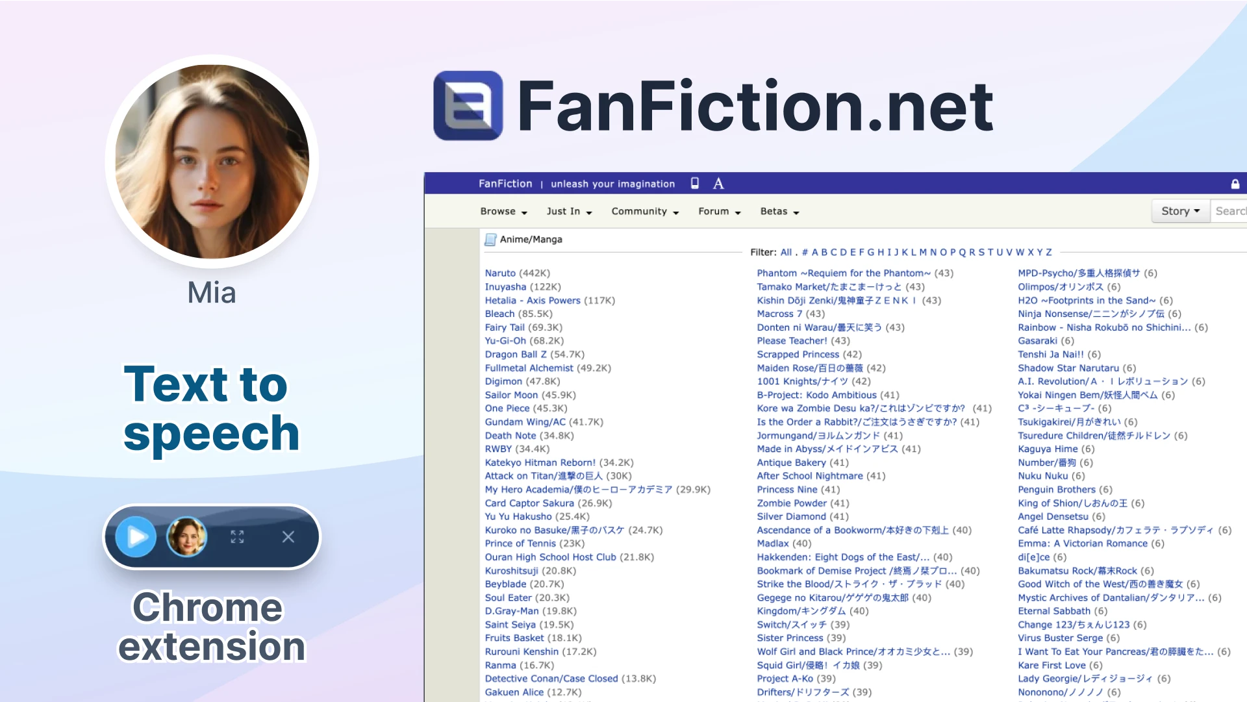
Task: Open Katekyo Hitman Reborn! link
Action: 540,462
